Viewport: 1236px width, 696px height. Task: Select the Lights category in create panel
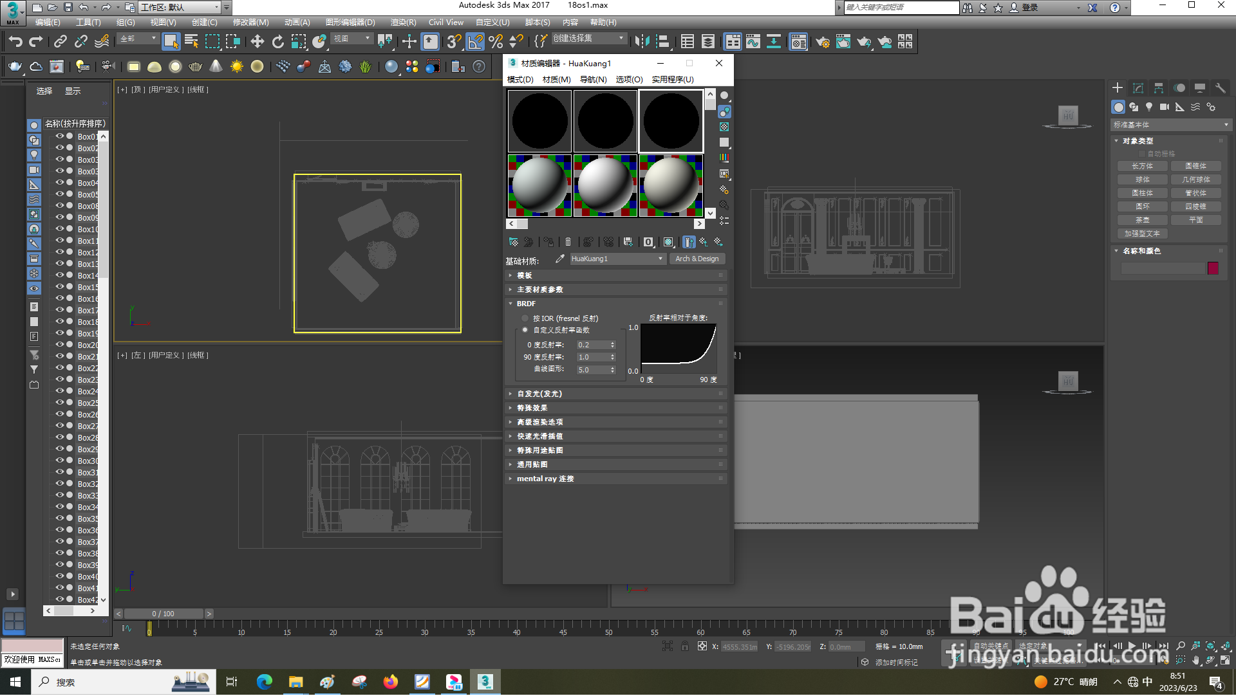click(x=1149, y=107)
